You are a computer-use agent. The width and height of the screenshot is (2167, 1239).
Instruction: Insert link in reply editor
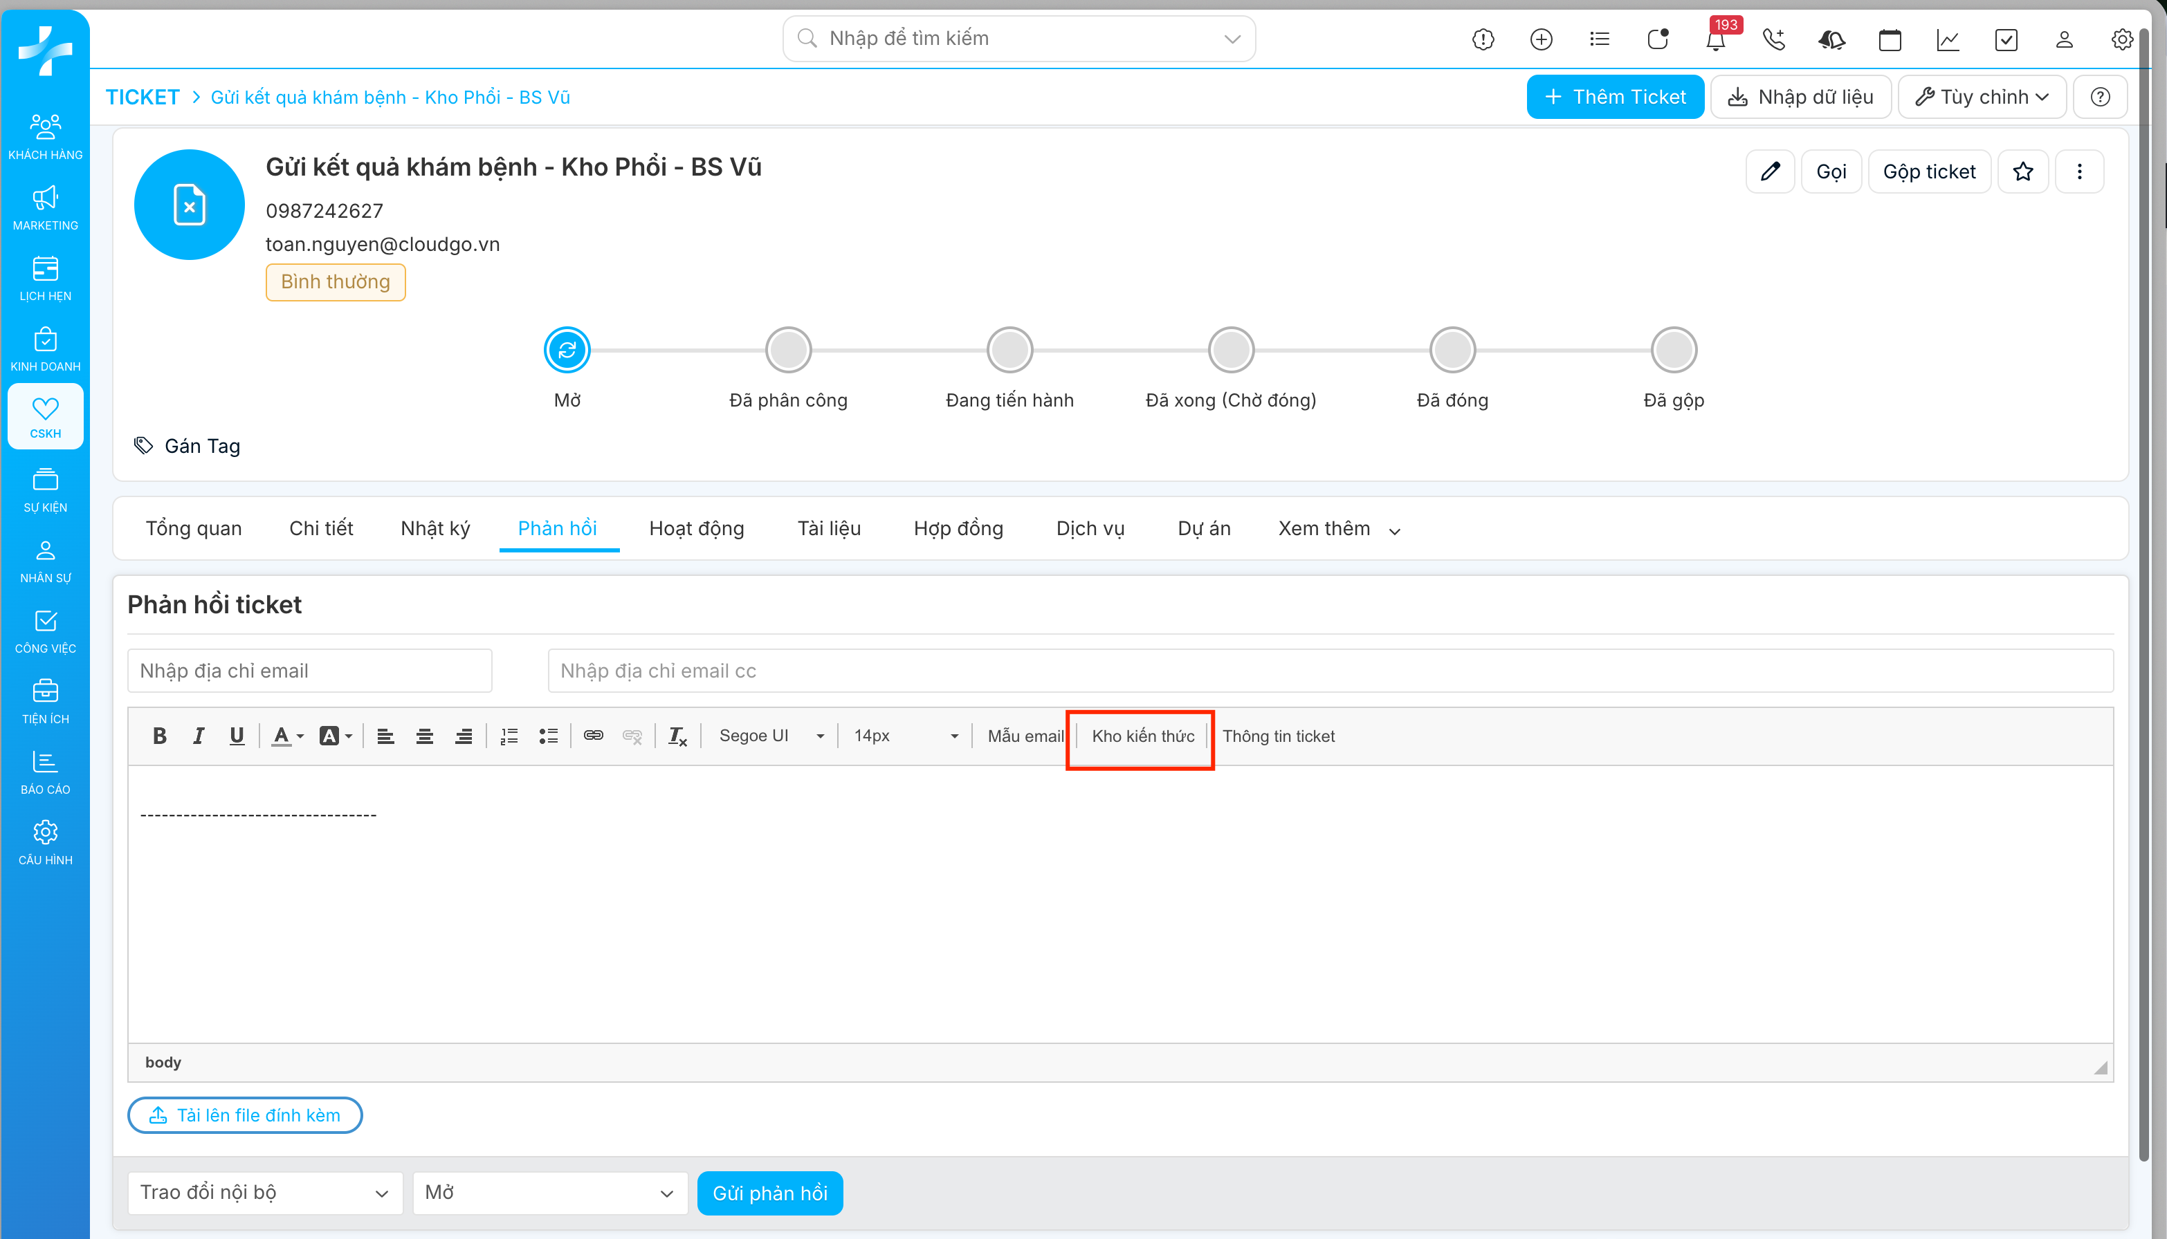coord(594,736)
